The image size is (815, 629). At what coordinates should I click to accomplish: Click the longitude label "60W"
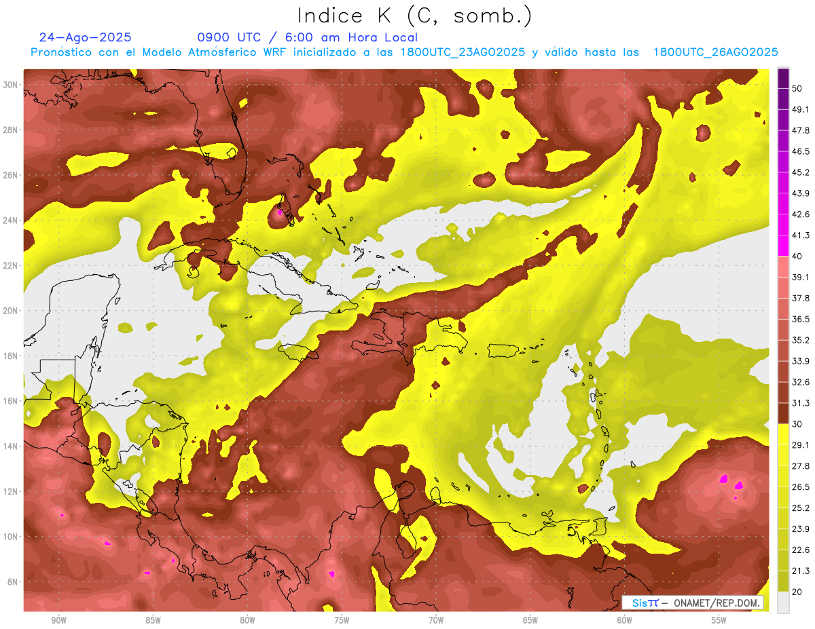pyautogui.click(x=625, y=620)
